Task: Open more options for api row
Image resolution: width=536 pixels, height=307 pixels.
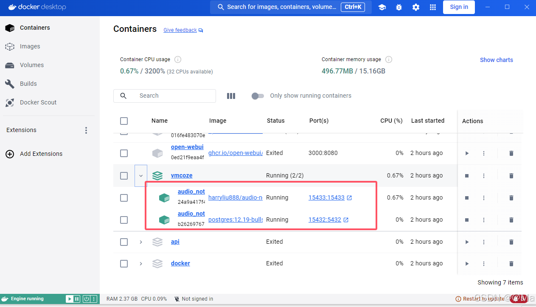Action: tap(484, 242)
